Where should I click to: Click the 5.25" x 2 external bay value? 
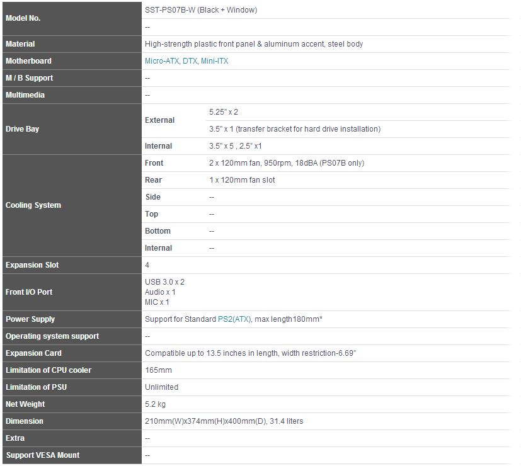click(224, 112)
